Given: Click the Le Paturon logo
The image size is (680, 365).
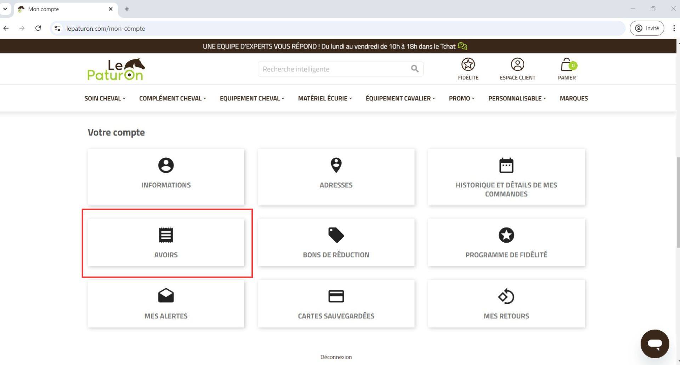Looking at the screenshot, I should (116, 69).
